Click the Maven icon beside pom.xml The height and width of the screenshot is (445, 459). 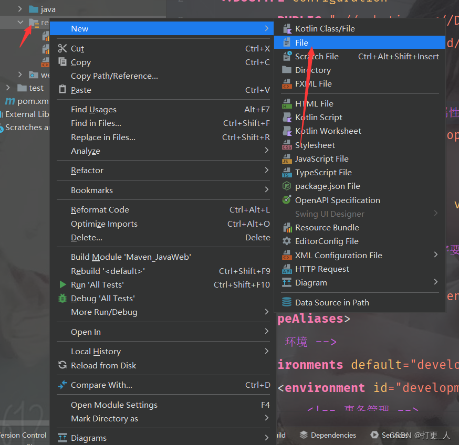click(9, 101)
